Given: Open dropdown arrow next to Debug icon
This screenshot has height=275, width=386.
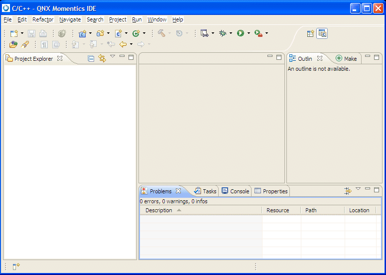Looking at the screenshot, I should [x=231, y=33].
